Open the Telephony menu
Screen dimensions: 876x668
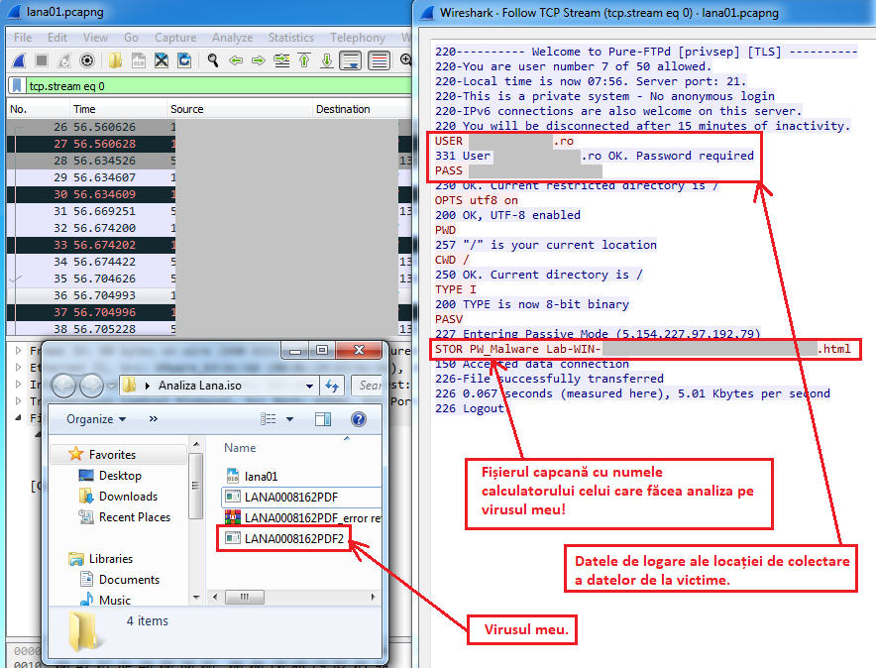tap(358, 38)
